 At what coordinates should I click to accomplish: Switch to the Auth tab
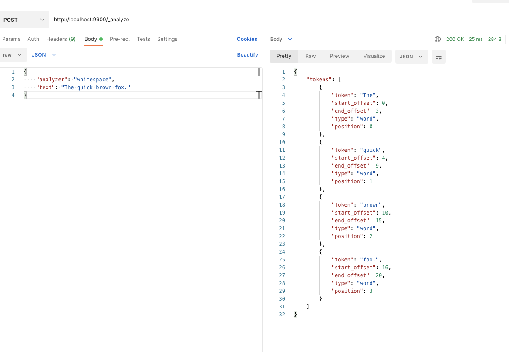[x=33, y=39]
